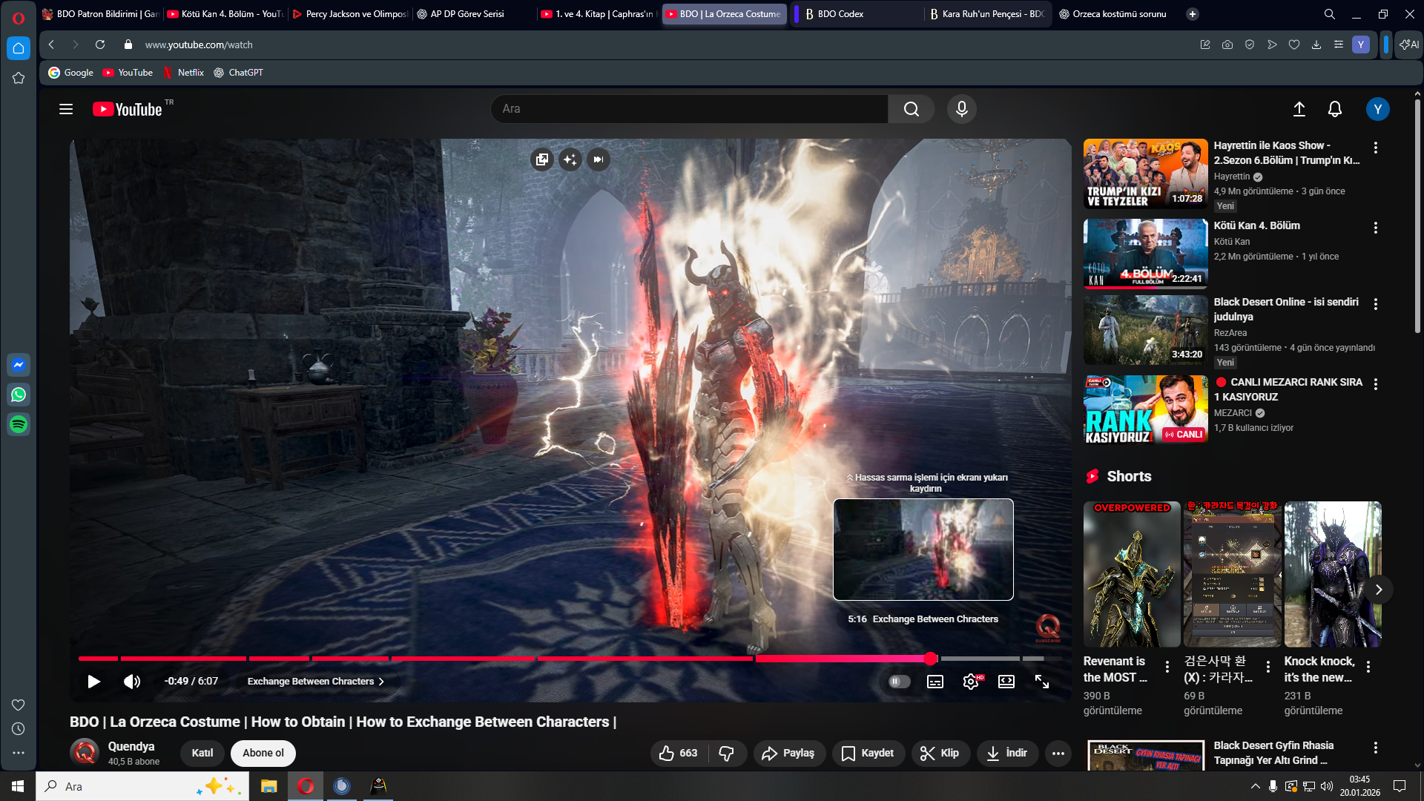
Task: Mute the video volume speaker
Action: [132, 682]
